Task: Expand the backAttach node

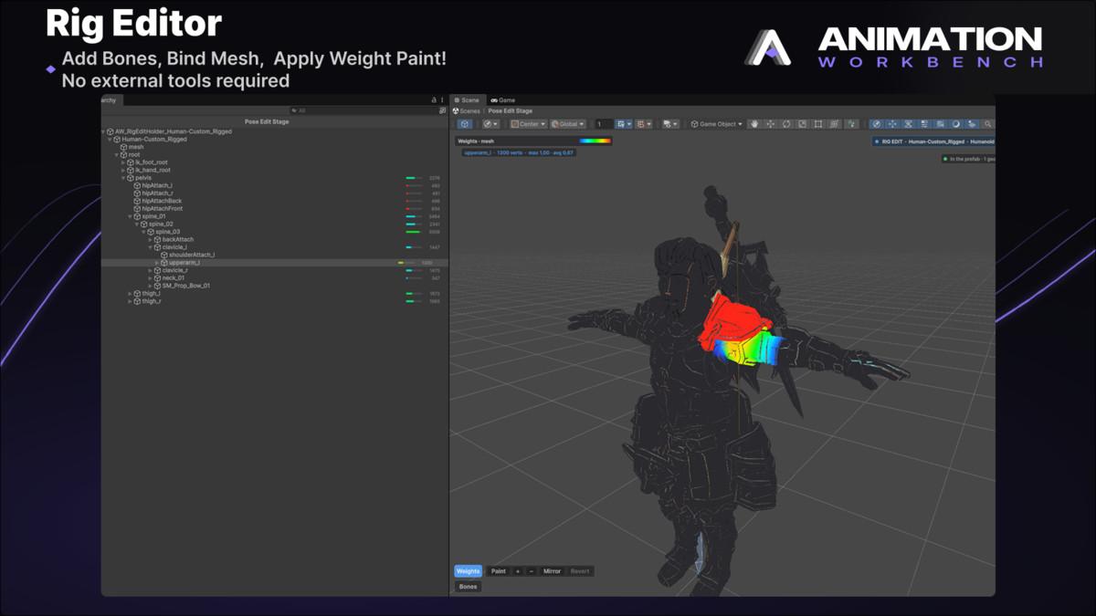Action: pos(150,239)
